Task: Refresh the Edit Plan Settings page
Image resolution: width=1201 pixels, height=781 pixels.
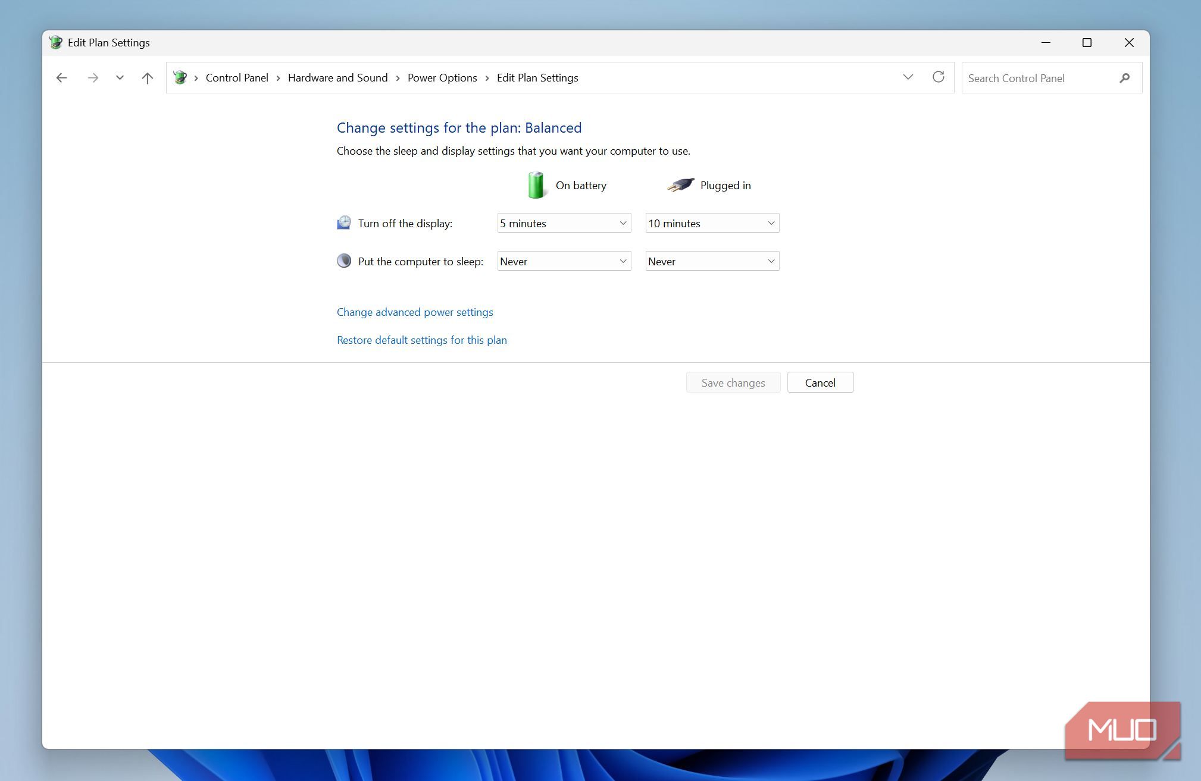Action: 939,77
